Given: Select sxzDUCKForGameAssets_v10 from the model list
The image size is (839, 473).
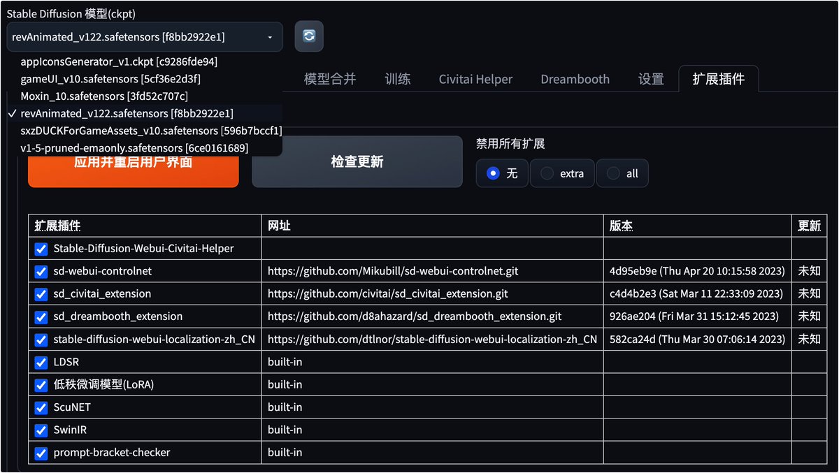Looking at the screenshot, I should click(x=150, y=131).
